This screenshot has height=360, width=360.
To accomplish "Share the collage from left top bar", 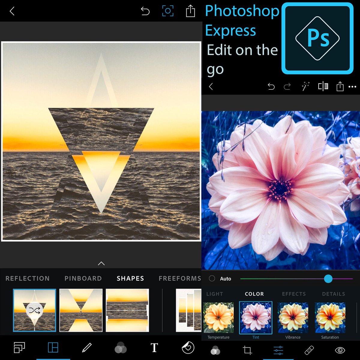I will point(190,11).
